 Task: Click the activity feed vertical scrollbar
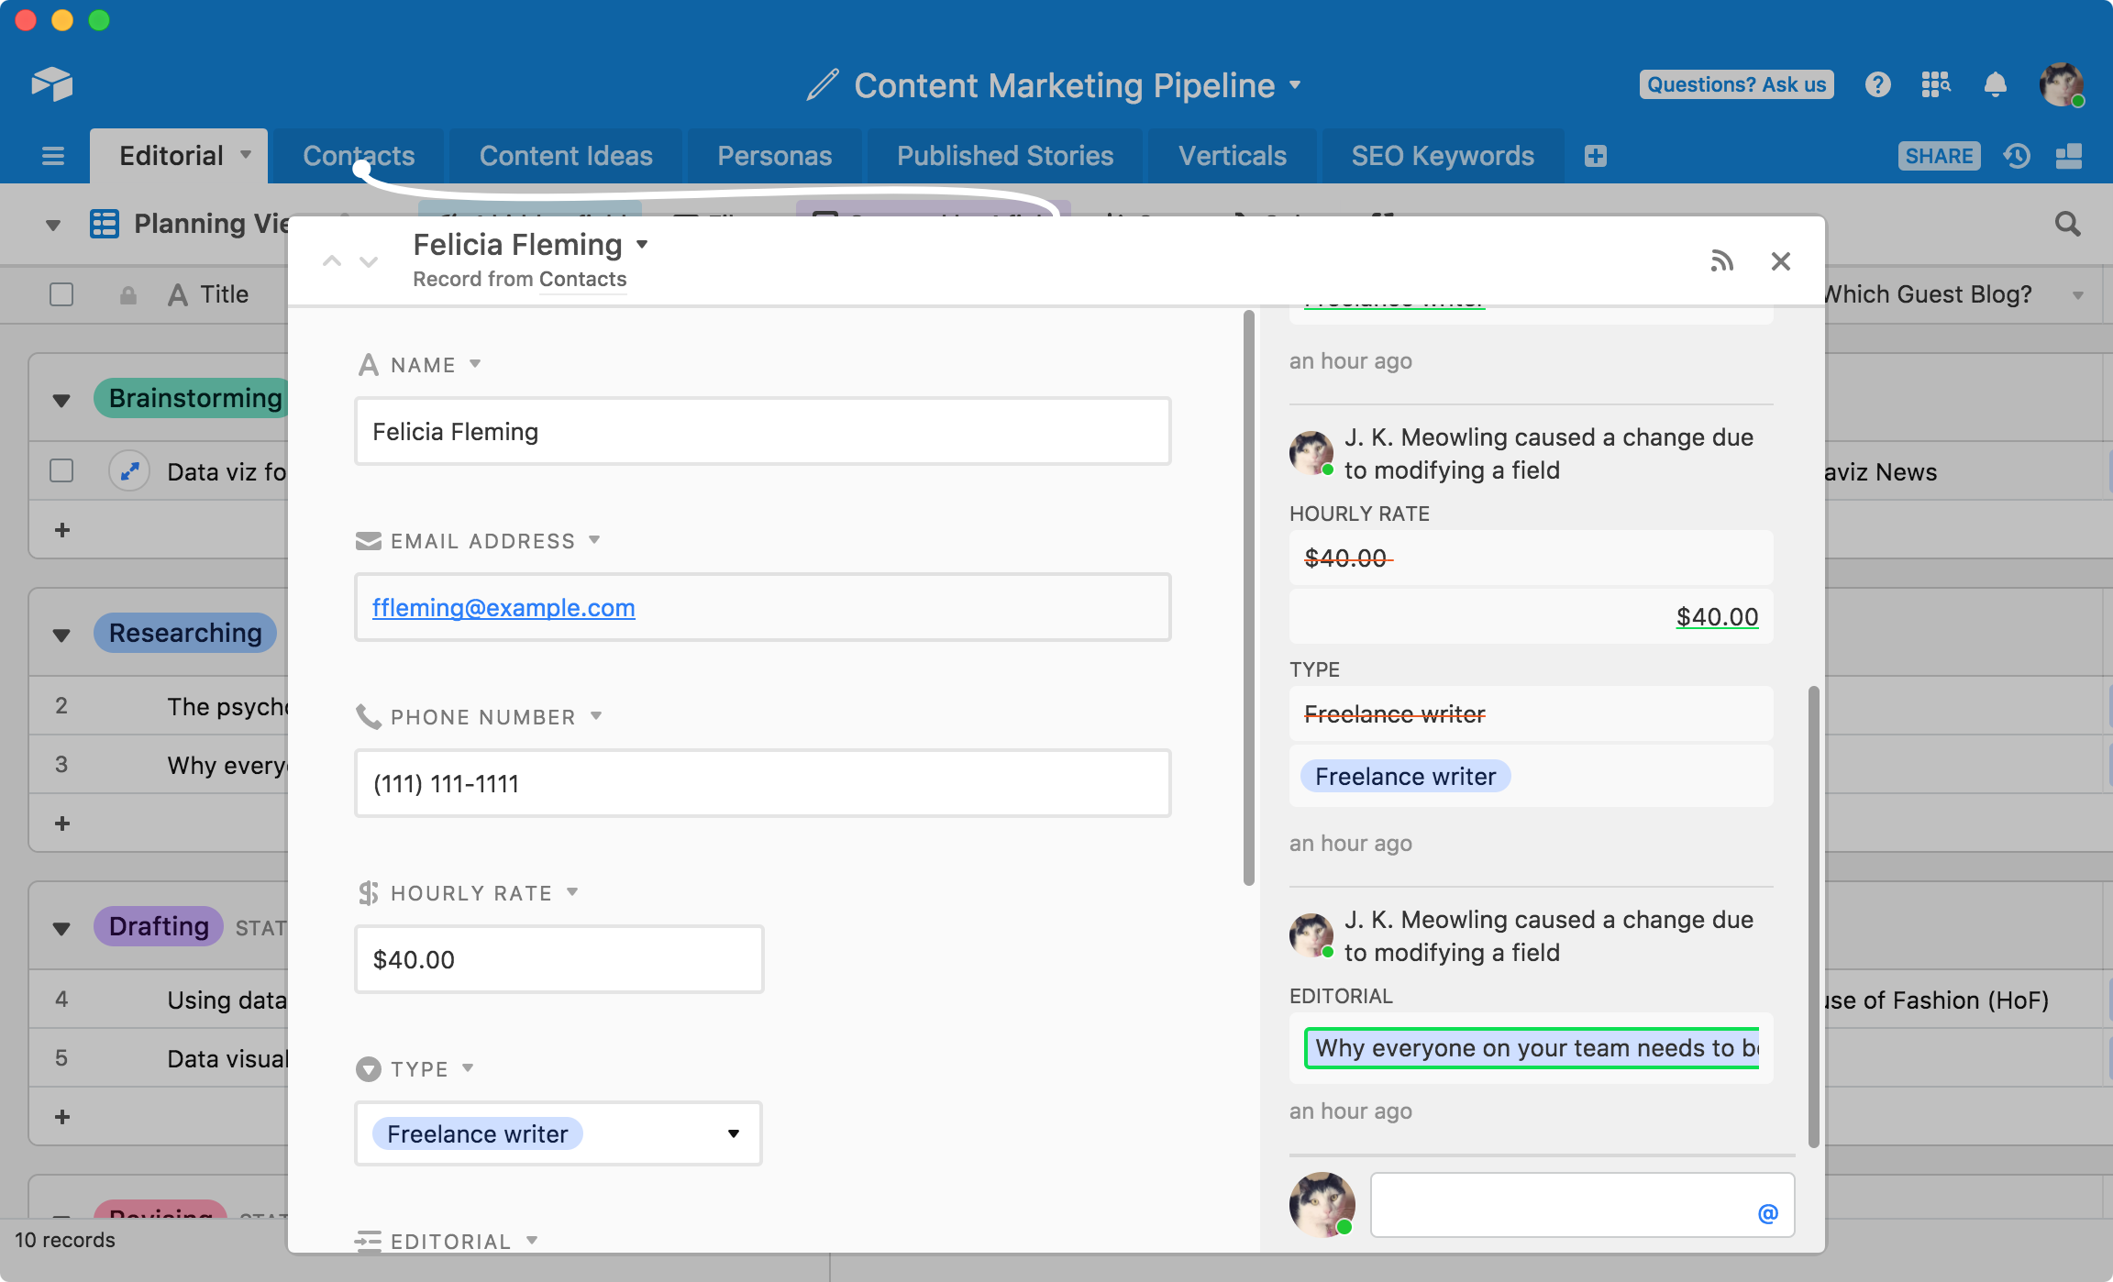click(1813, 915)
